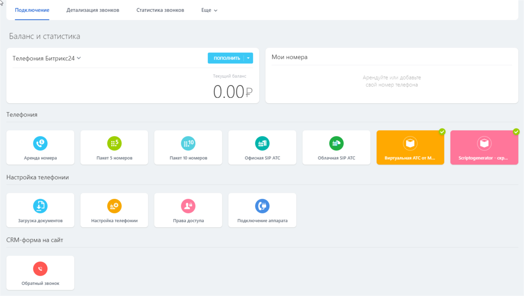Open the Загрузка документов icon
The height and width of the screenshot is (296, 524).
[40, 206]
